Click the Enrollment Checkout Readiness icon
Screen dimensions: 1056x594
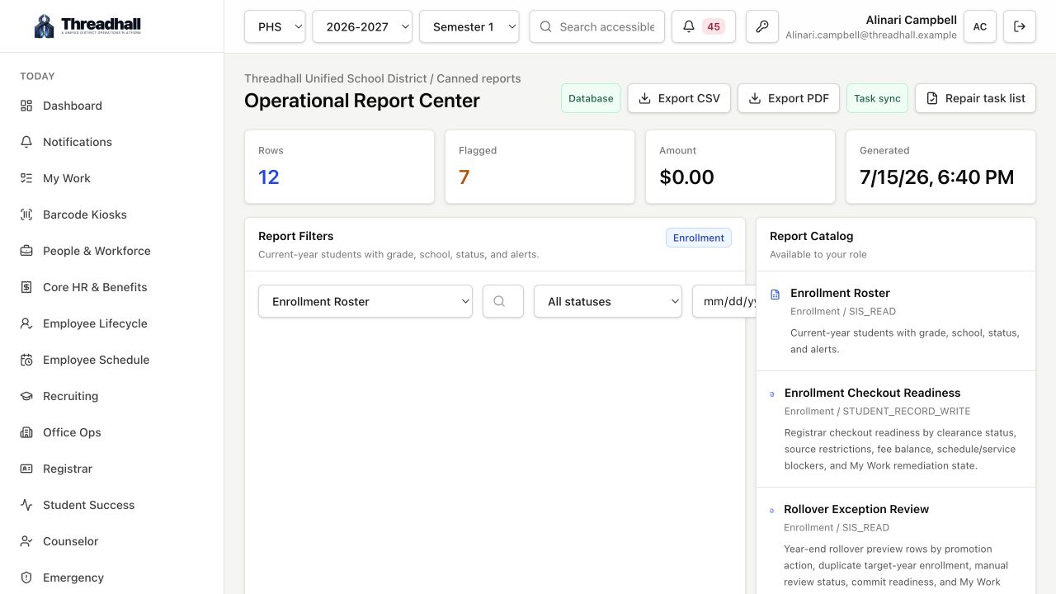(772, 394)
